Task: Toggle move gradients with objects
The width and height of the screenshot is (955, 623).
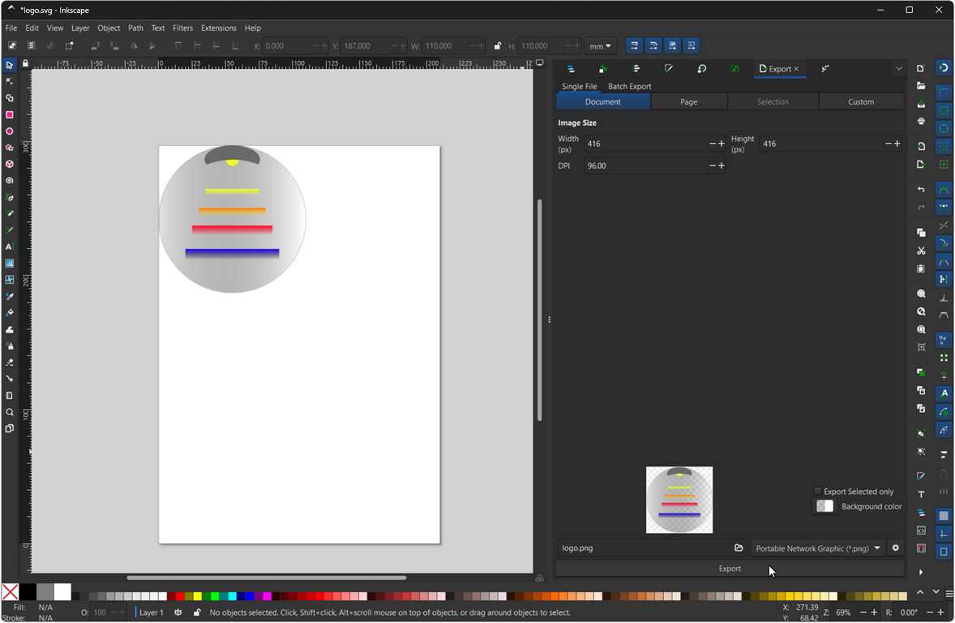Action: 672,45
